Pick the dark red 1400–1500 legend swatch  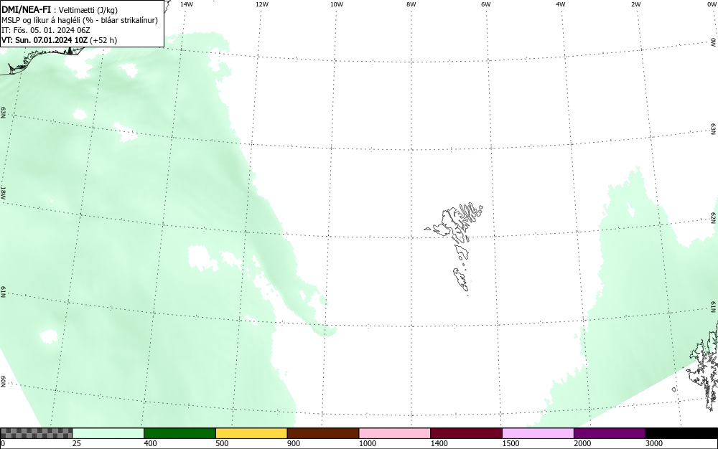click(466, 433)
